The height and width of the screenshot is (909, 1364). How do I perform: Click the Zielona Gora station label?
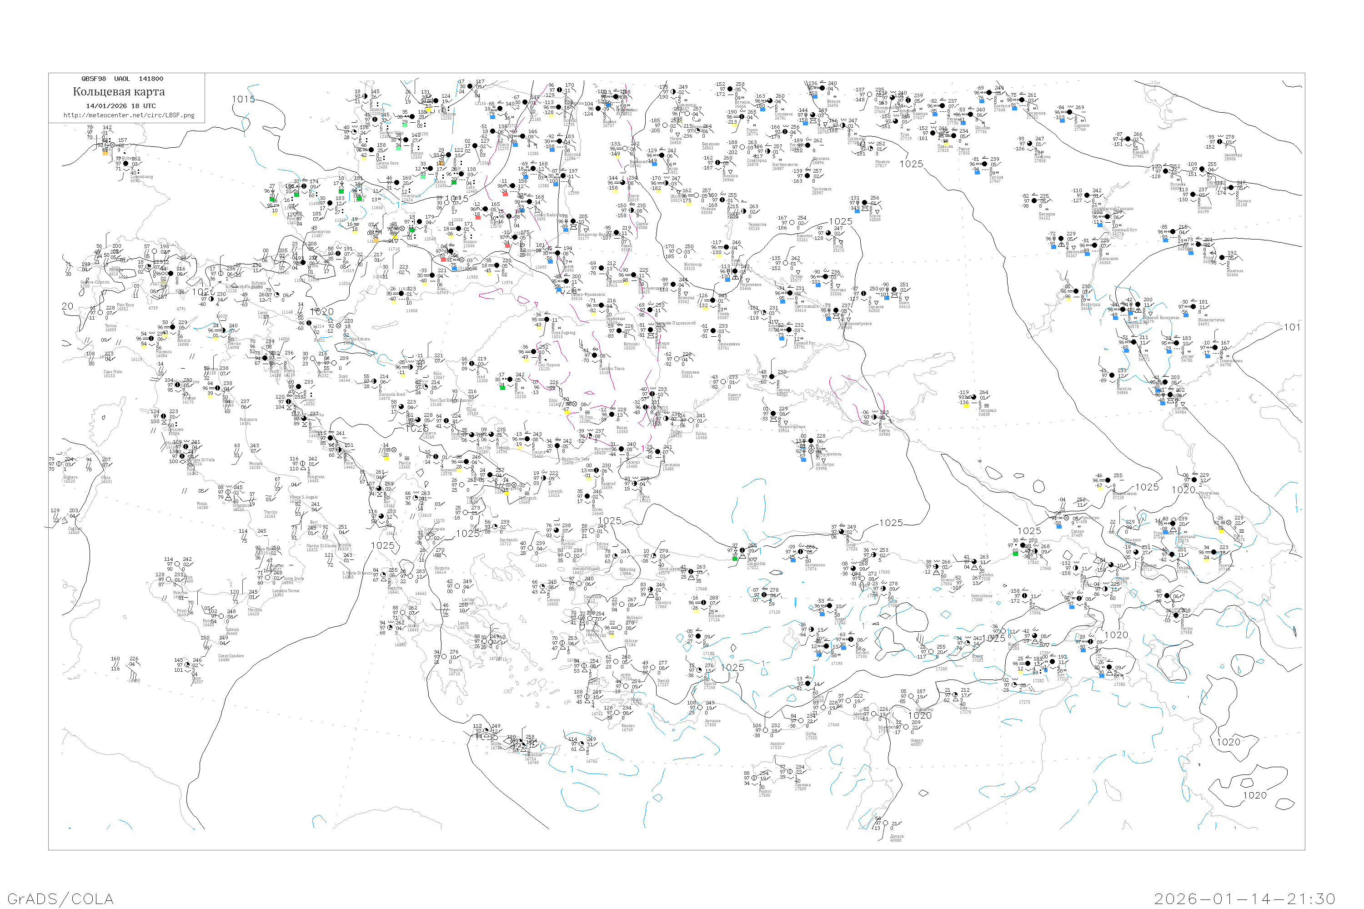[387, 164]
